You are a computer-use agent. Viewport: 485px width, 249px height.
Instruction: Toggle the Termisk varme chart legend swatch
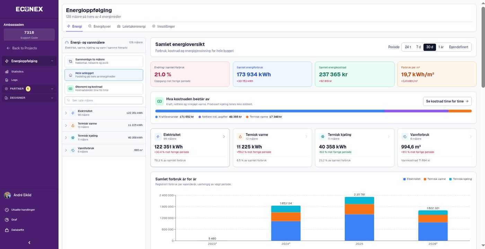[x=425, y=179]
